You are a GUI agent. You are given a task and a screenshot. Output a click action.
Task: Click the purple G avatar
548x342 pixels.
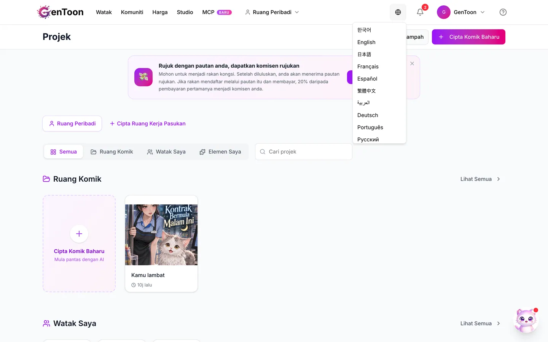444,12
